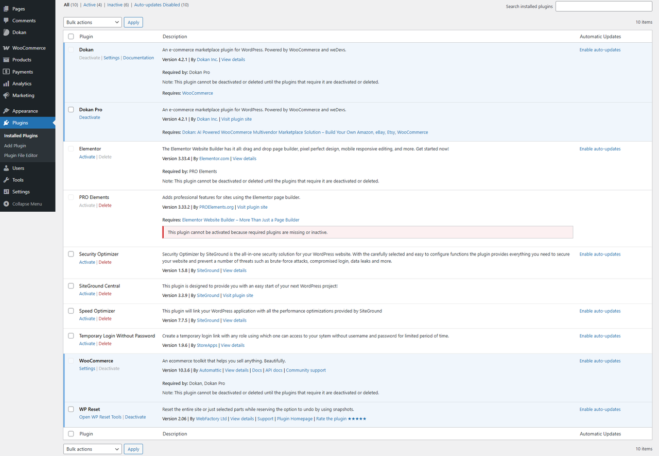Enable auto-updates for Speed Optimizer
The width and height of the screenshot is (659, 456).
600,311
